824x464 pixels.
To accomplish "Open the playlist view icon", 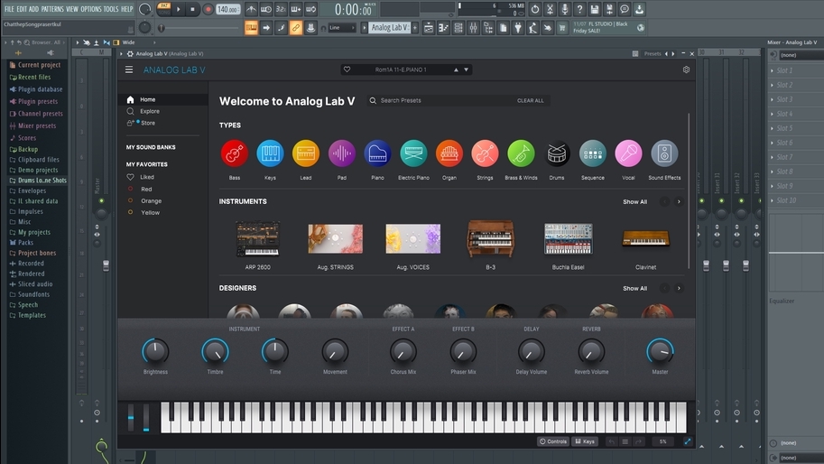I will pyautogui.click(x=429, y=28).
